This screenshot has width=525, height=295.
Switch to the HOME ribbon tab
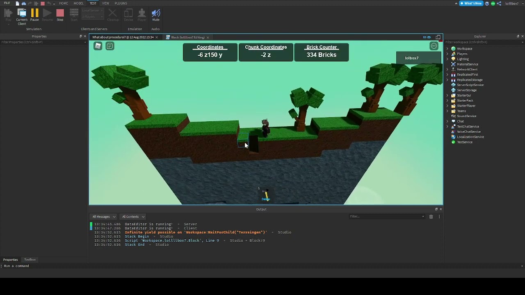[x=64, y=3]
